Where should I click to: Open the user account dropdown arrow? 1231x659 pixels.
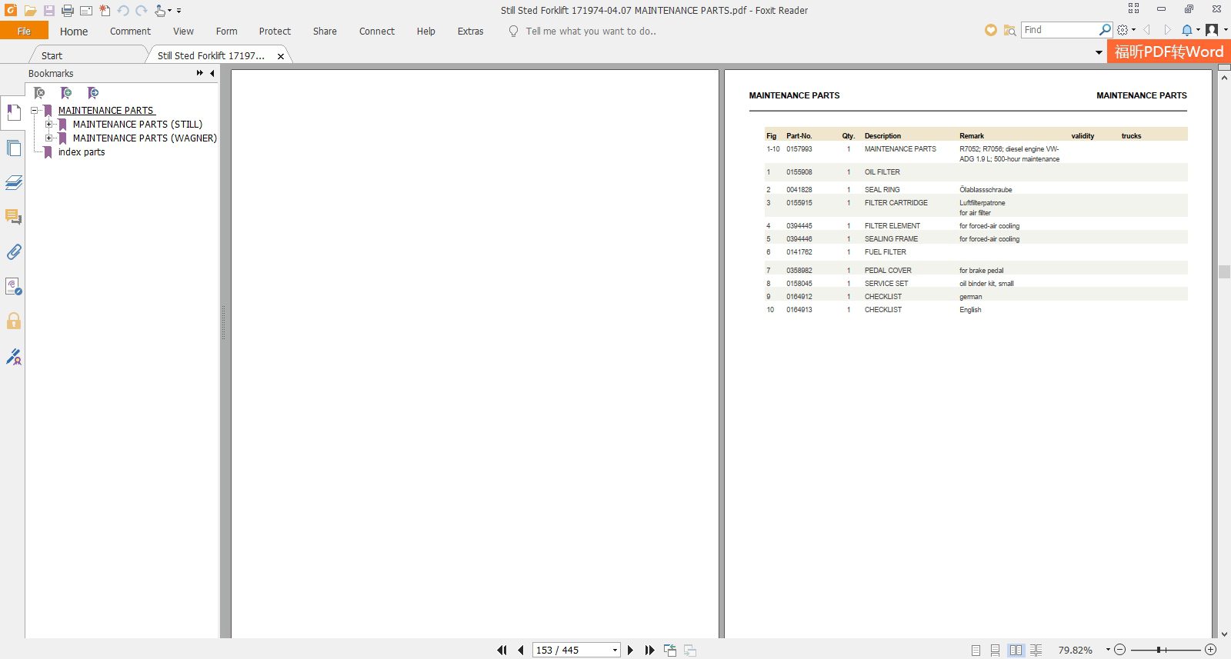coord(1226,30)
